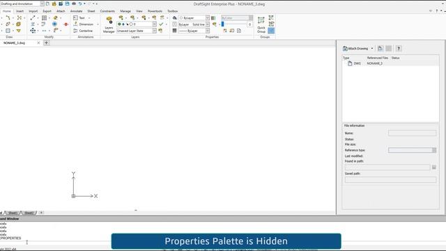Add a new drawing tab with plus button
Viewport: 446px width, 251px height.
click(x=47, y=43)
